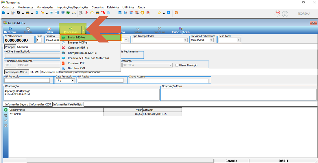
Task: Click the blue export arrow toolbar icon
Action: pyautogui.click(x=109, y=13)
